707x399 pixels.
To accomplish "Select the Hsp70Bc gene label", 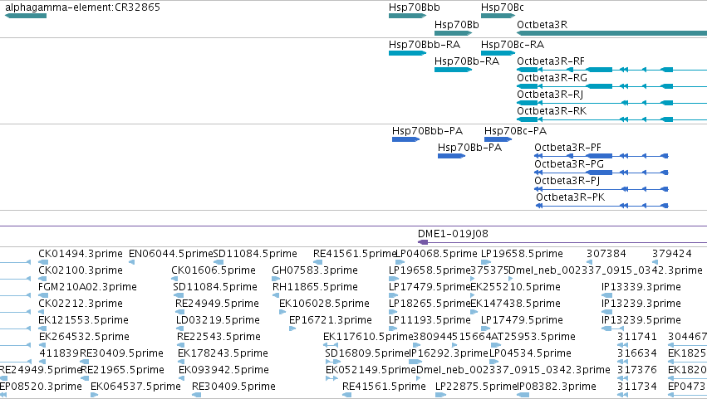I will tap(503, 7).
